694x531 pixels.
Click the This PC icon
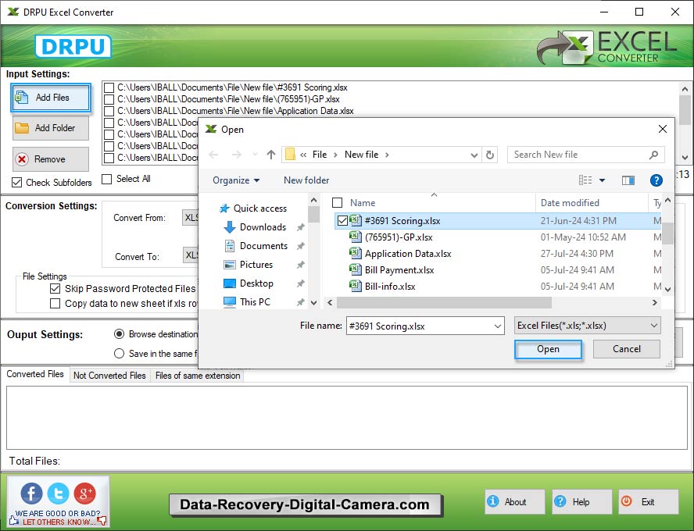(x=230, y=302)
